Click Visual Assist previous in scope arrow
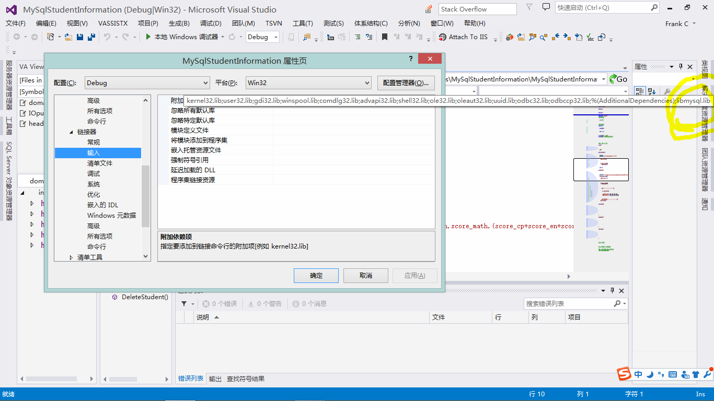The image size is (714, 401). click(x=555, y=37)
